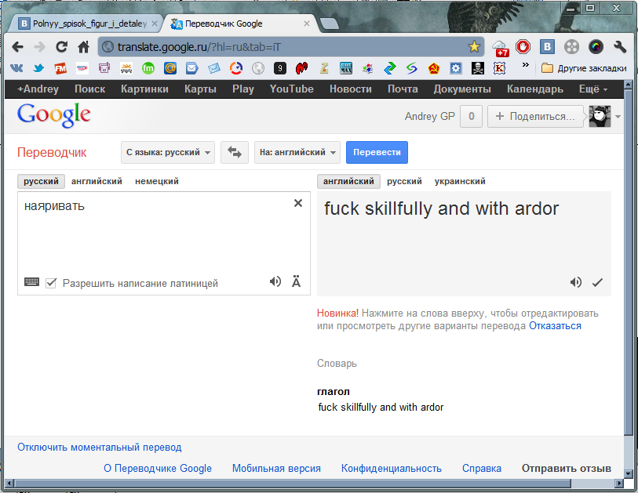The height and width of the screenshot is (493, 638).
Task: Reload the page with the refresh icon
Action: click(x=61, y=47)
